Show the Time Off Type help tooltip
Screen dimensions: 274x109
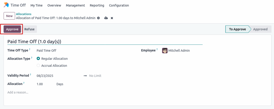pyautogui.click(x=30, y=49)
